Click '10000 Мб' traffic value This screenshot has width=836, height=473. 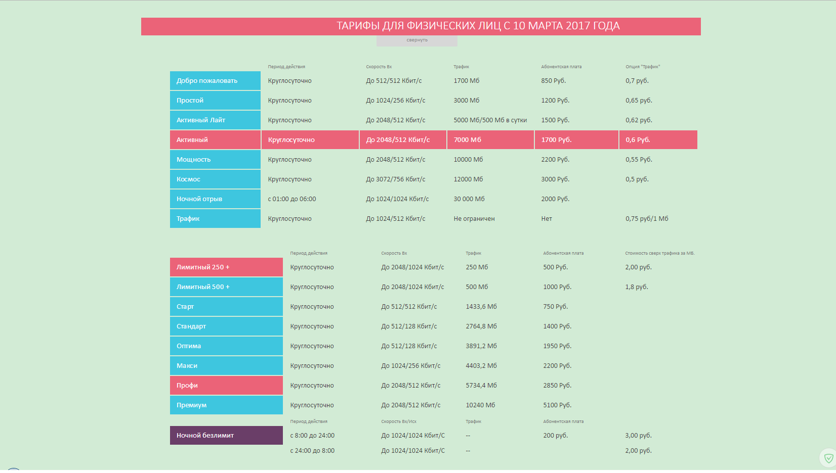point(468,160)
